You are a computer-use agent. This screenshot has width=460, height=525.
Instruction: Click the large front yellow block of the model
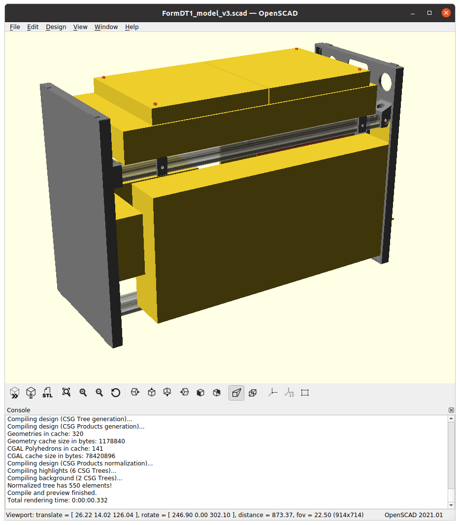coord(268,231)
